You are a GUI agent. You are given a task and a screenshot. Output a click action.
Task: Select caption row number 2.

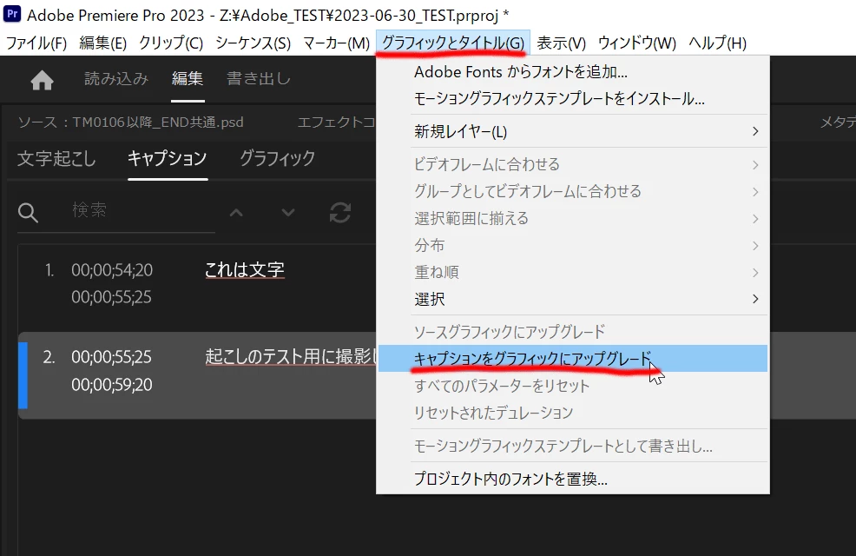tap(49, 357)
